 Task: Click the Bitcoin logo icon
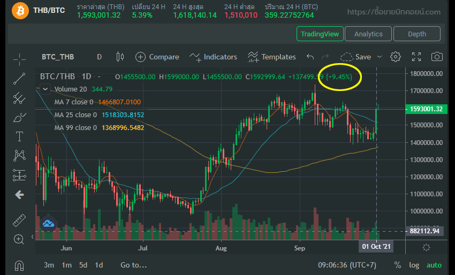click(x=20, y=11)
